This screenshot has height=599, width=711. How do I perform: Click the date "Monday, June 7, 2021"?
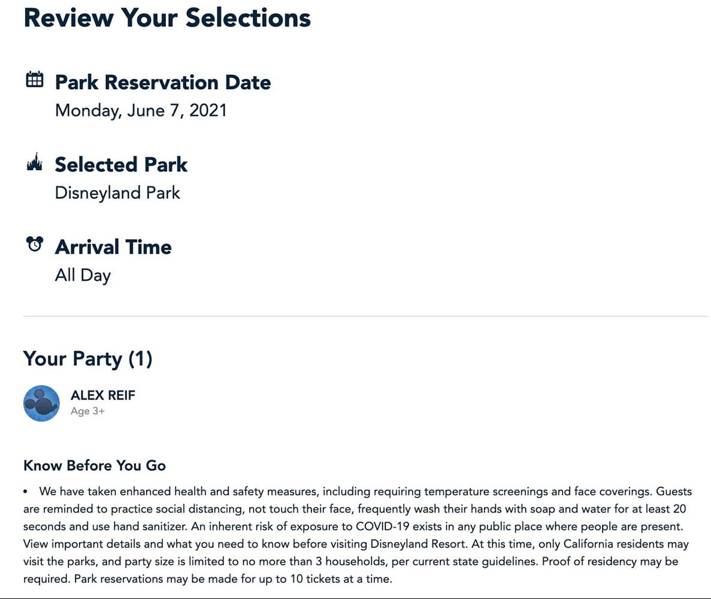coord(141,111)
